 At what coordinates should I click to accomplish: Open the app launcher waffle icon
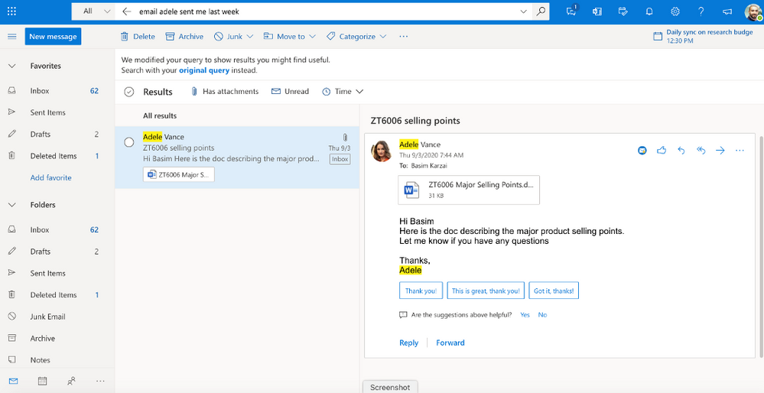coord(11,11)
